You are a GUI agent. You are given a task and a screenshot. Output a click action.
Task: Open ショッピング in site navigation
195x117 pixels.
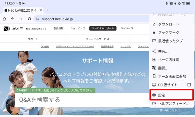click(x=78, y=29)
